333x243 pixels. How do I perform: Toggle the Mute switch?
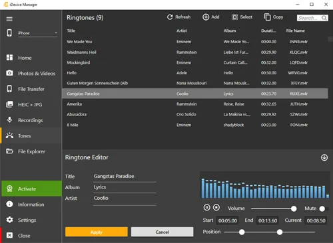tap(324, 208)
